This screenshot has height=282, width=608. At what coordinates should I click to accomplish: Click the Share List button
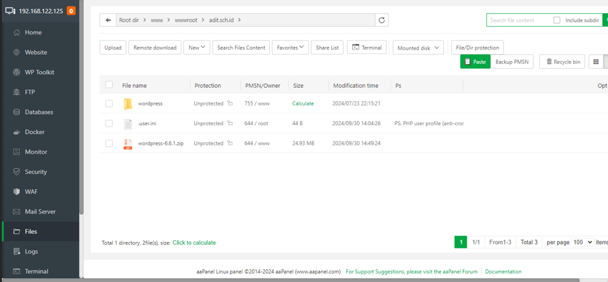327,48
